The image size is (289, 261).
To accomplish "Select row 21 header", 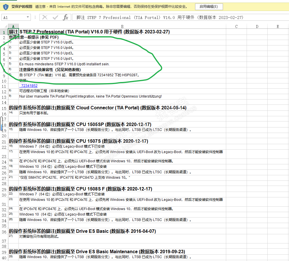I will coord(4,142).
